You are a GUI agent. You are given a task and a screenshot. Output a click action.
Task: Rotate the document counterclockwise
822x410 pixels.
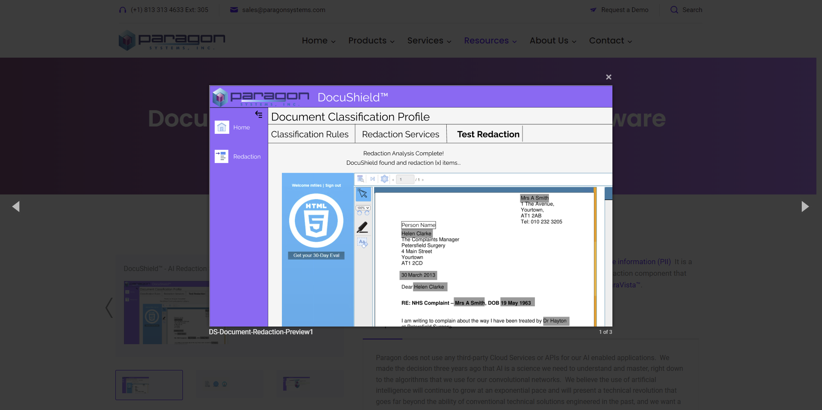point(359,213)
